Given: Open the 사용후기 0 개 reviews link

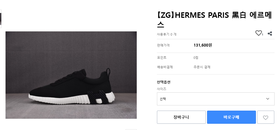Looking at the screenshot, I should [167, 34].
